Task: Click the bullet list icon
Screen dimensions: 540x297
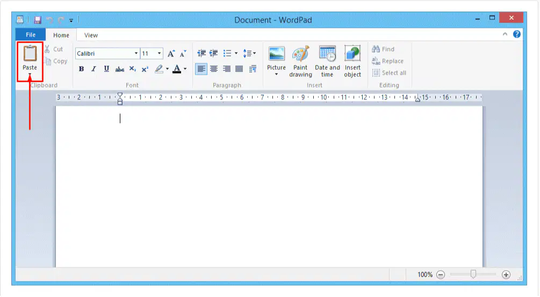Action: [x=227, y=53]
